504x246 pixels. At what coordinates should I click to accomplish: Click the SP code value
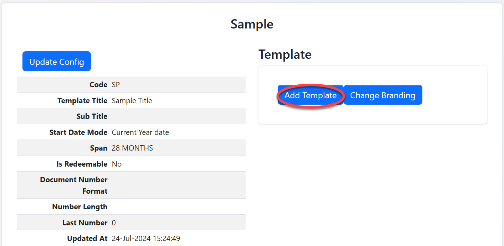coord(116,85)
